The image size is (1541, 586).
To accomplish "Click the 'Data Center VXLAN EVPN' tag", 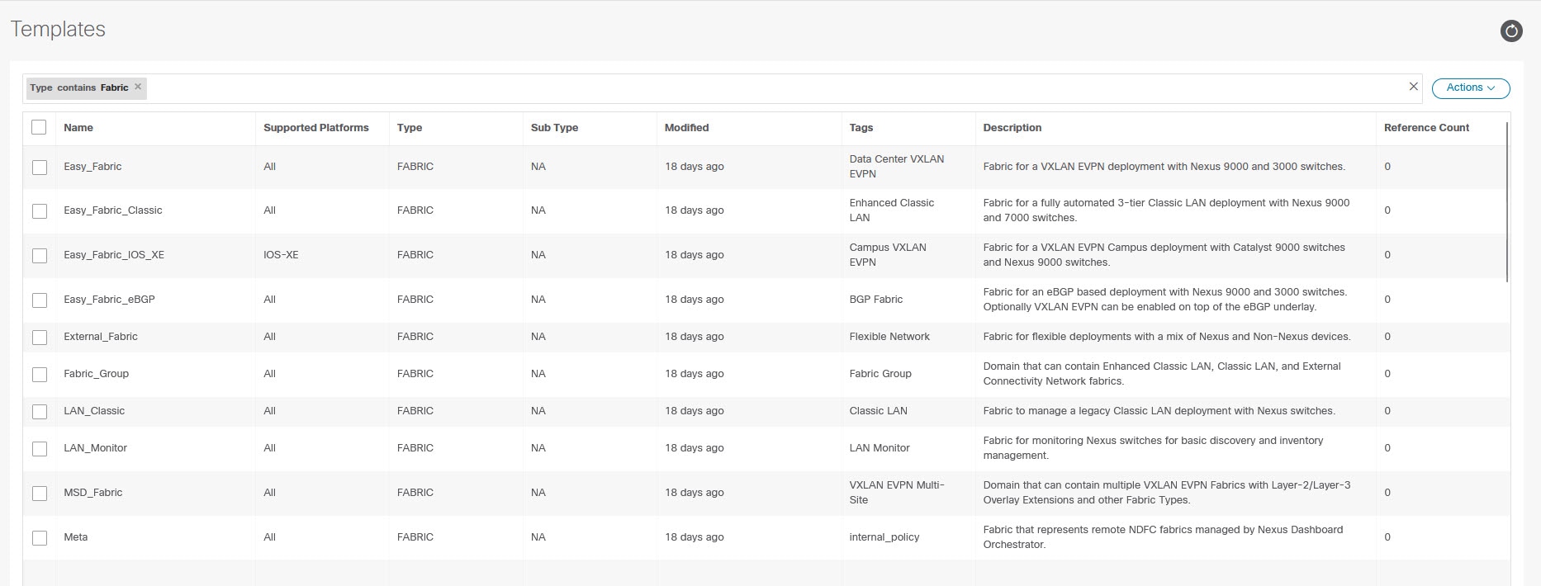I will pyautogui.click(x=897, y=167).
